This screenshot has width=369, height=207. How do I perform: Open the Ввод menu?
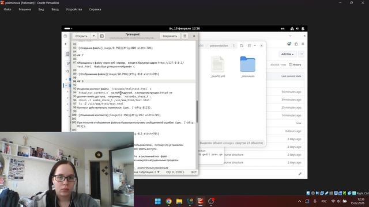55,9
